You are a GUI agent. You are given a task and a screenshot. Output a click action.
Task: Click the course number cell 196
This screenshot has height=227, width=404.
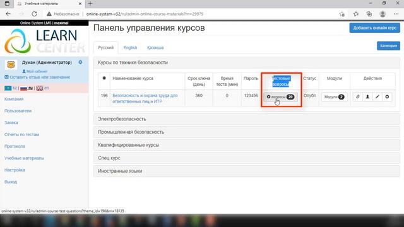tap(104, 95)
